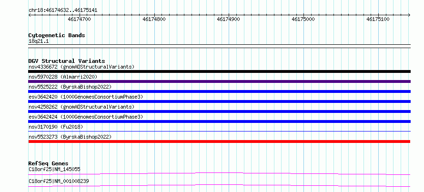Click the chr18:46174632..46175141 region label
The width and height of the screenshot is (424, 192).
(63, 10)
